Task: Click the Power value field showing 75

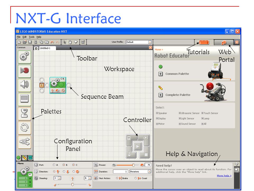Action: click(148, 165)
